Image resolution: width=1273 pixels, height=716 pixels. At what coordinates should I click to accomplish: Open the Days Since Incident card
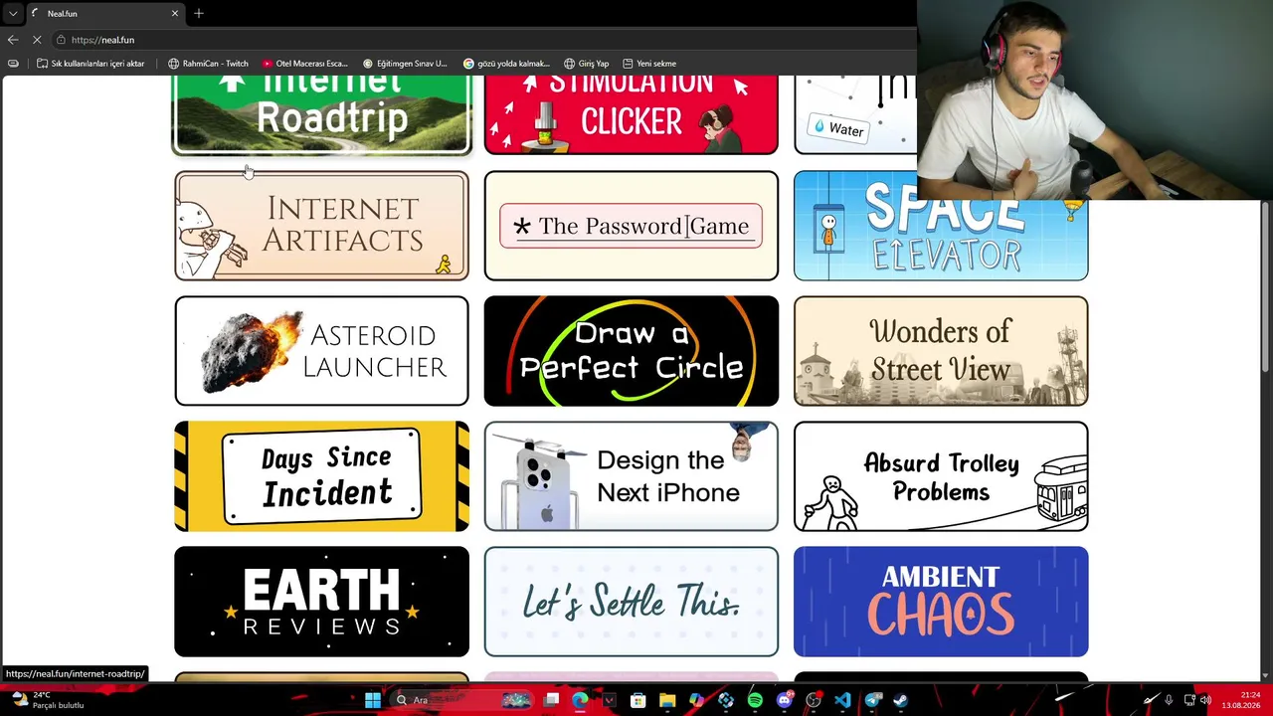coord(321,476)
